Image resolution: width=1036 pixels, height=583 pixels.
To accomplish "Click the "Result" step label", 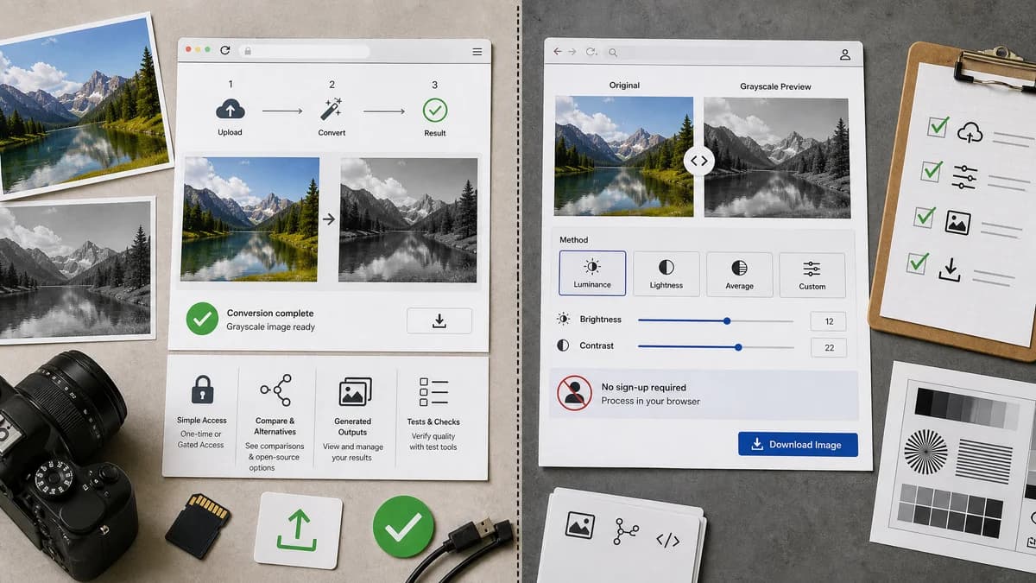I will pos(435,133).
